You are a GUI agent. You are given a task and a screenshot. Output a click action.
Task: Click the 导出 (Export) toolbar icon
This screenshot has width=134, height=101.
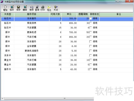(49, 8)
